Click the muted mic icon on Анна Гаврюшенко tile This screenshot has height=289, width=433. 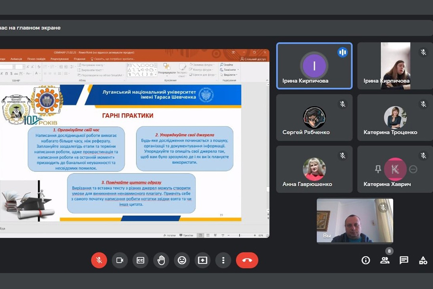point(343,156)
